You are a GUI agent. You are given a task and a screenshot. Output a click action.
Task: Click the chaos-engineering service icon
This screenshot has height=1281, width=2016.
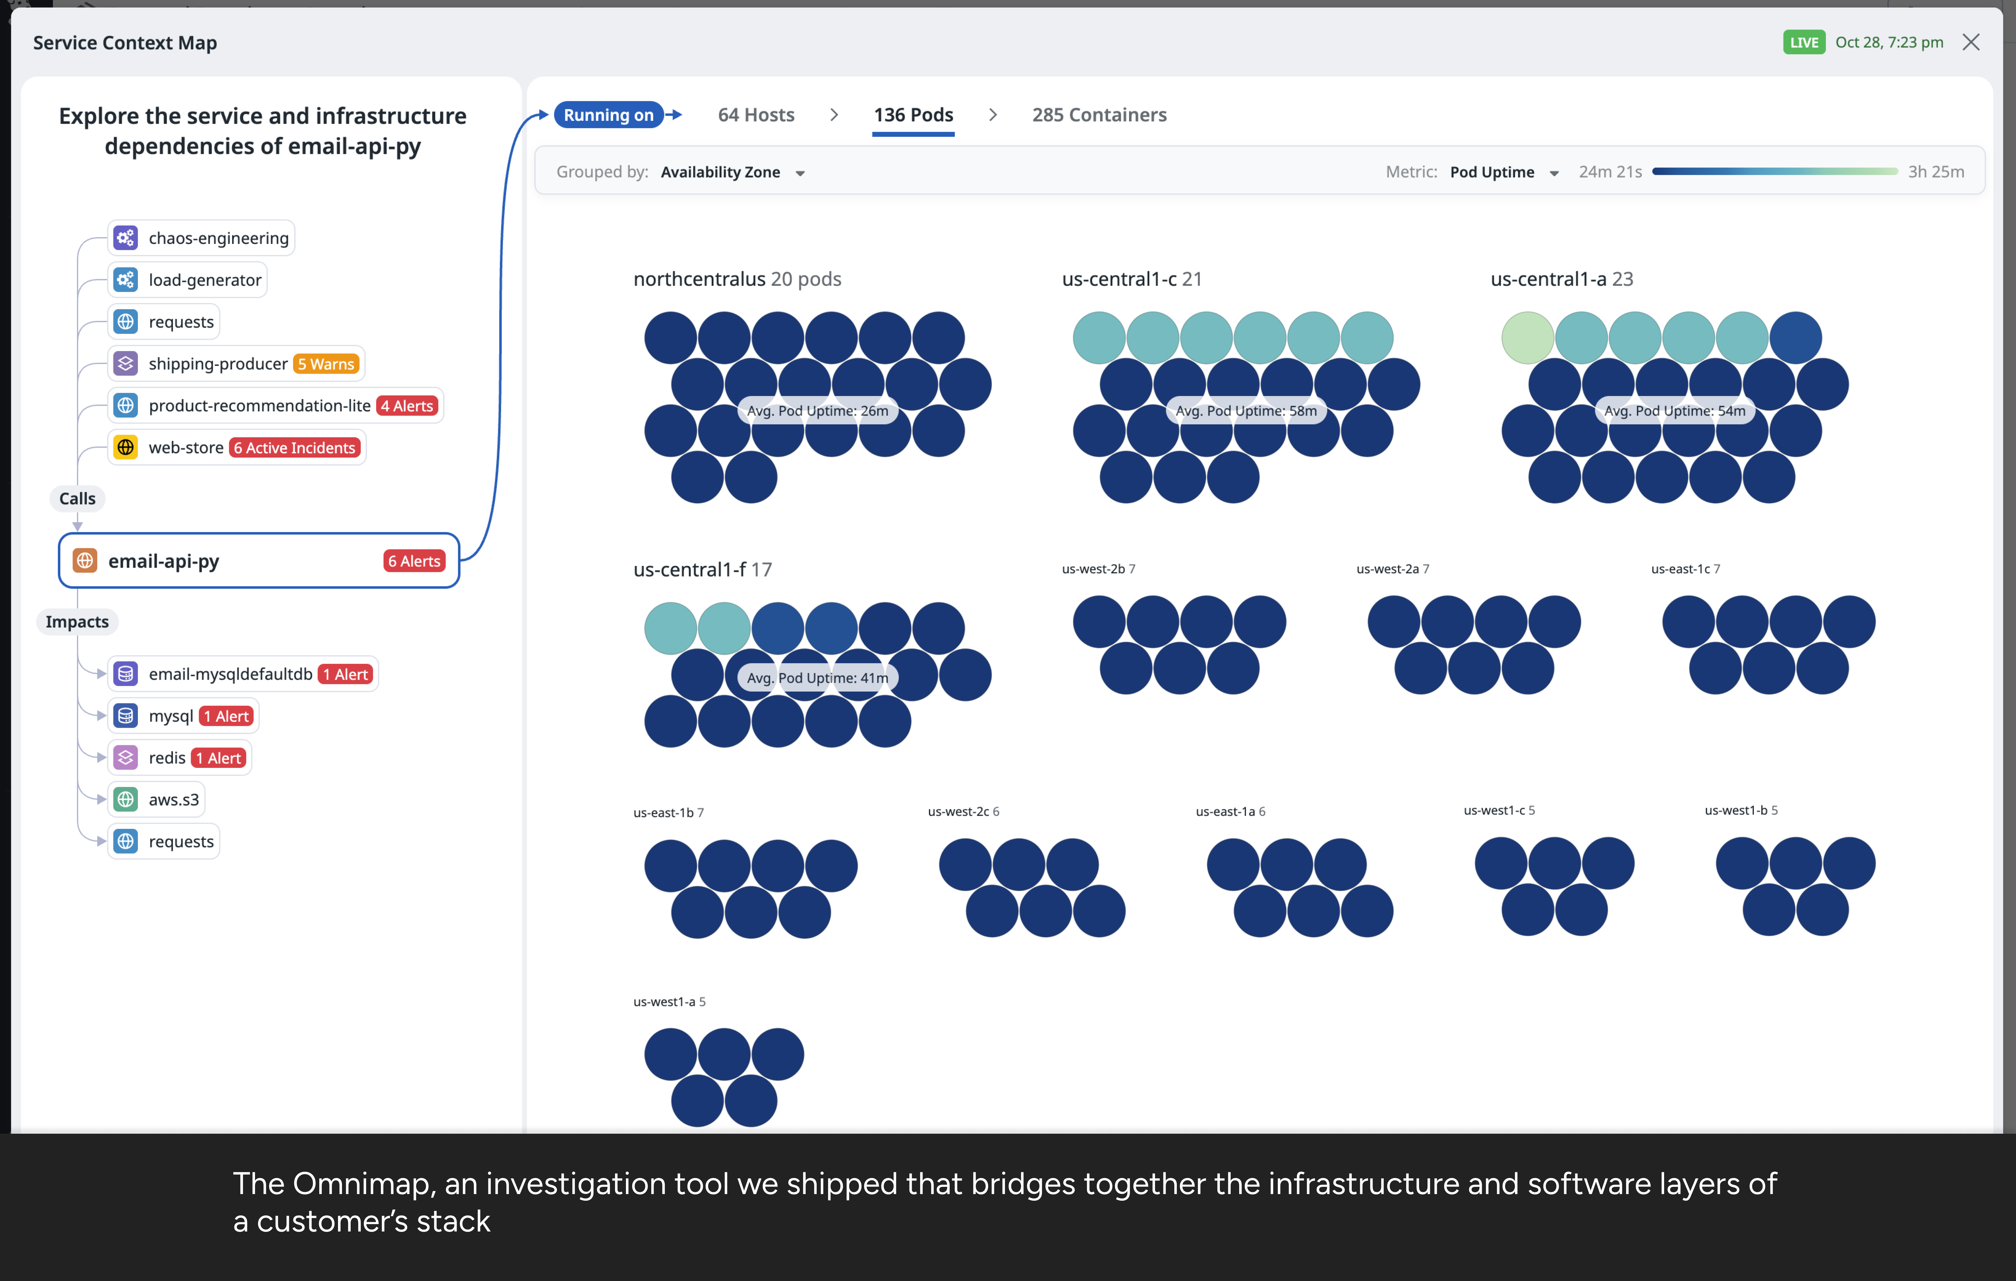pos(126,238)
